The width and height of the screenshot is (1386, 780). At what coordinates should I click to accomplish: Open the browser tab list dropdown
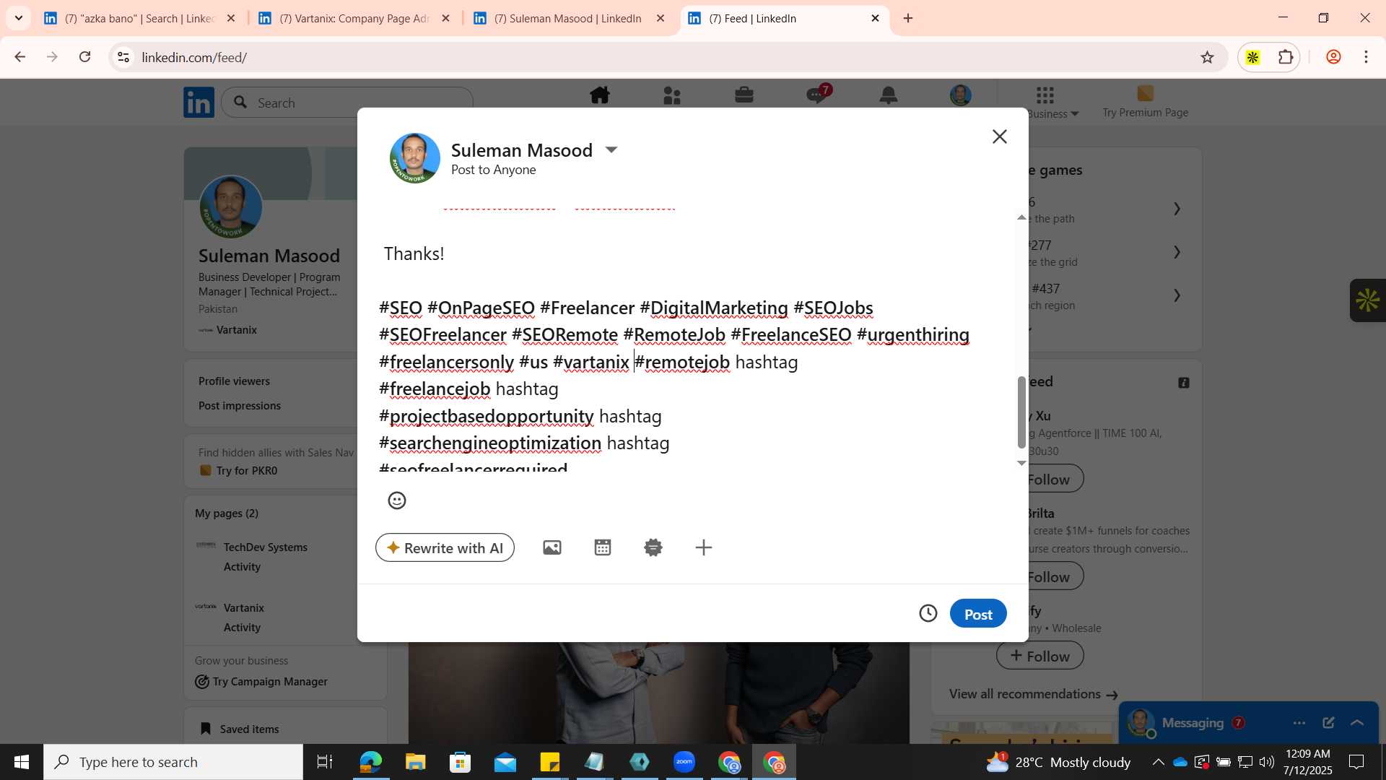coord(19,18)
